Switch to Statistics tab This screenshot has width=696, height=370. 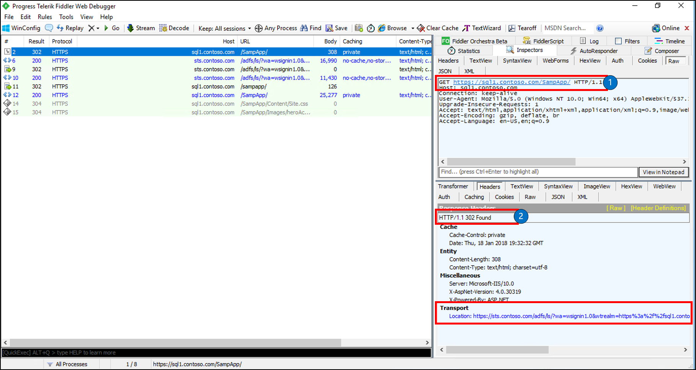click(464, 51)
